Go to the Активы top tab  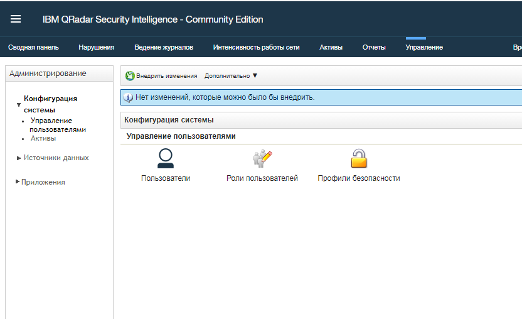click(331, 47)
